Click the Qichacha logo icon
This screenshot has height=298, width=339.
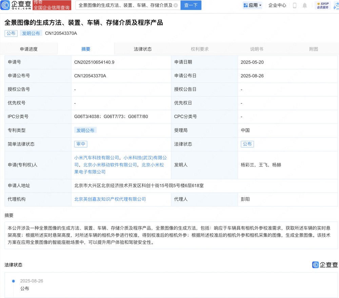click(5, 5)
